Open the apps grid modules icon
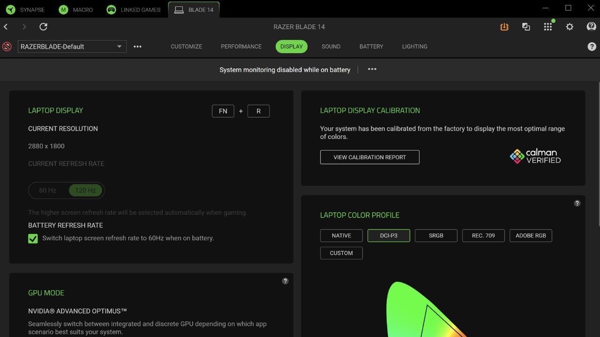Screen dimensions: 600x337 (x=547, y=27)
